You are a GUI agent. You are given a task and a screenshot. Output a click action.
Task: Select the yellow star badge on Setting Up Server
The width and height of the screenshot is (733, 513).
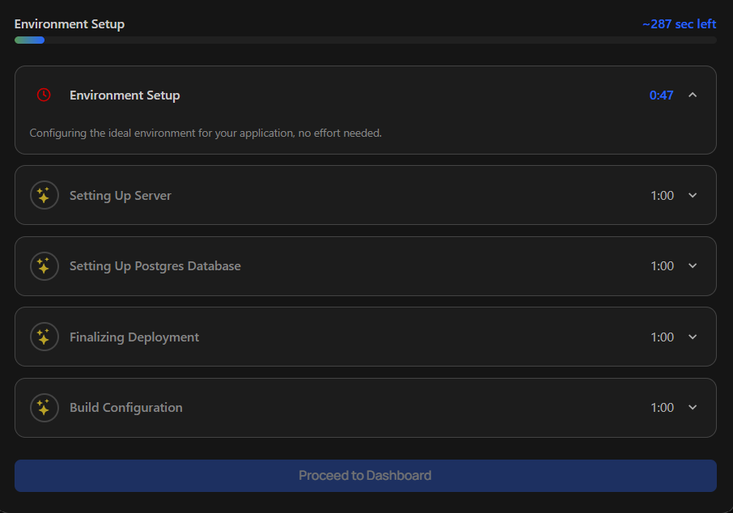[x=44, y=195]
